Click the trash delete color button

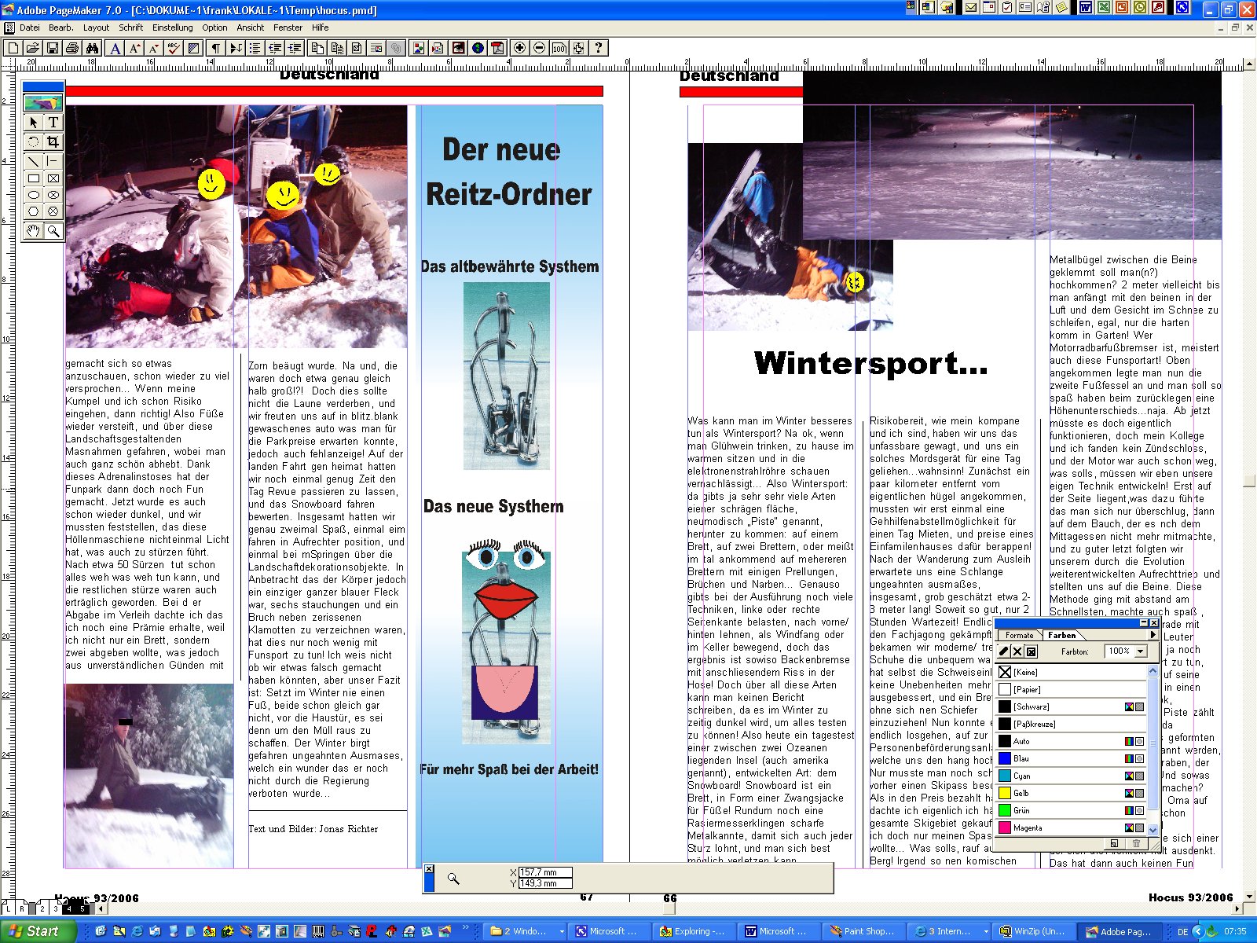pyautogui.click(x=1136, y=843)
